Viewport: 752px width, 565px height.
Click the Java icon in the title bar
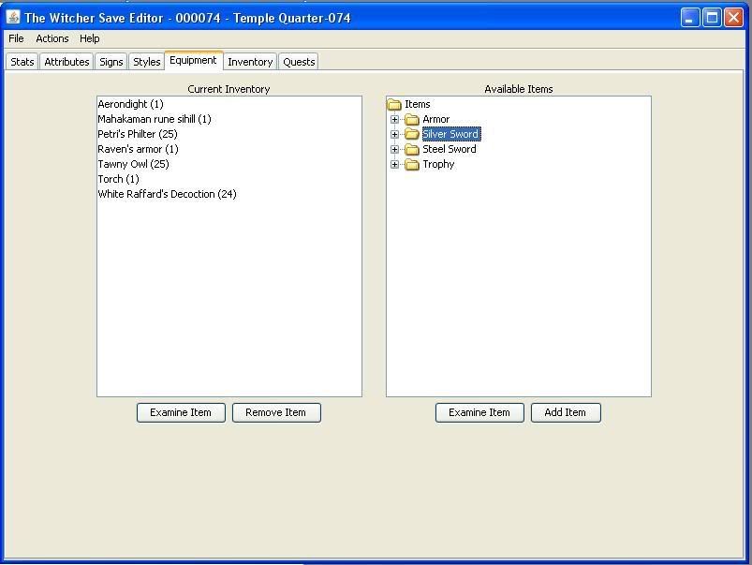(x=13, y=17)
